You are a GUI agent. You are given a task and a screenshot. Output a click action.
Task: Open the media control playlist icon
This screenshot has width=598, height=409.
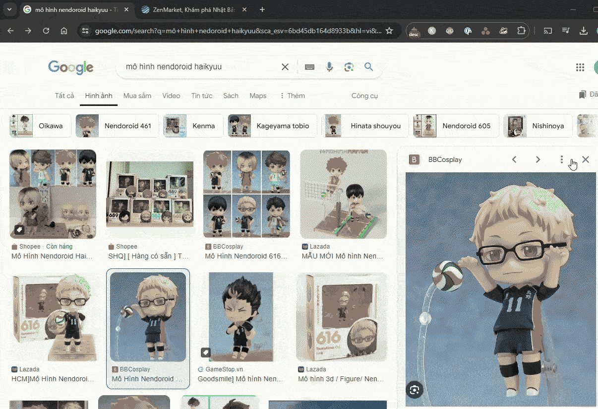[x=566, y=31]
